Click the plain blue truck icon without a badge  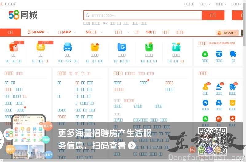point(233,54)
